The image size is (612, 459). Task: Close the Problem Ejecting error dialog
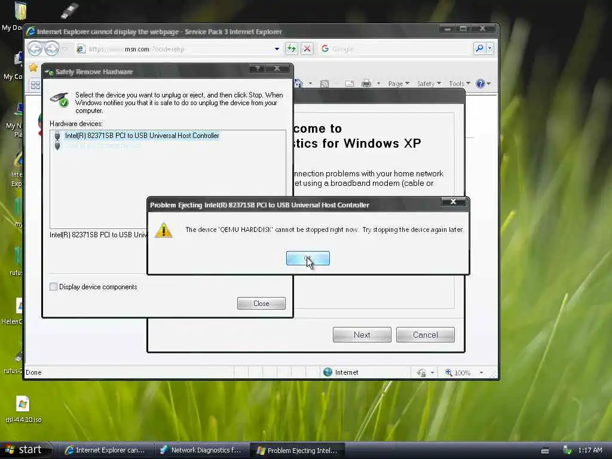pos(453,201)
